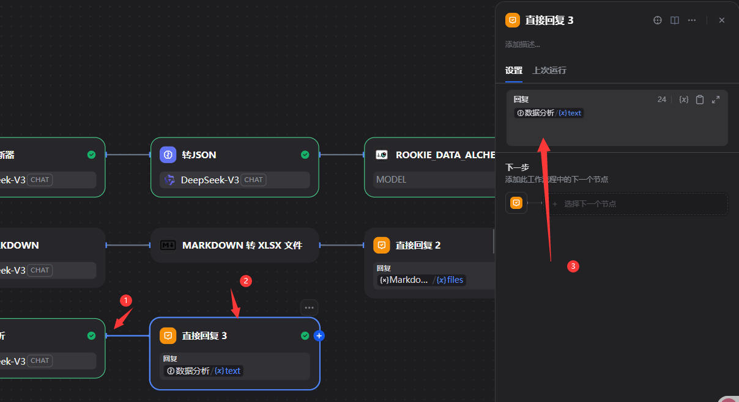739x402 pixels.
Task: Open three-dot options above 直接回复 3 node
Action: (309, 307)
